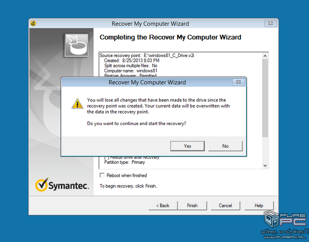
Task: Select the Partition type: Primary line
Action: pyautogui.click(x=125, y=162)
